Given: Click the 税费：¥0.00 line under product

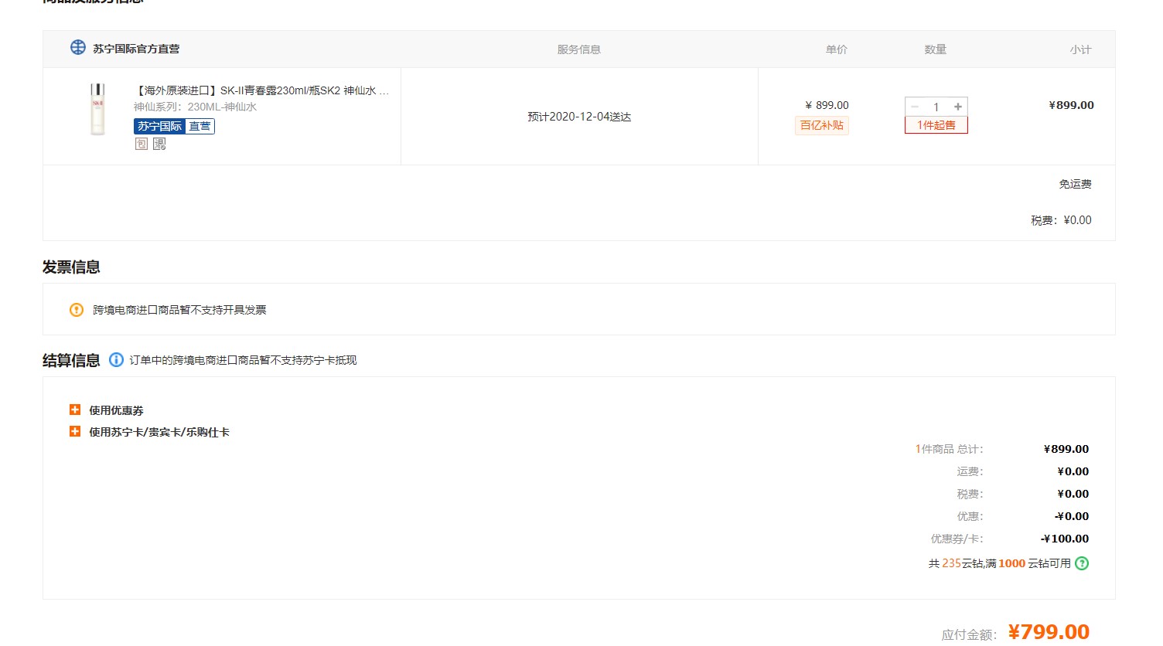Looking at the screenshot, I should coord(1061,220).
